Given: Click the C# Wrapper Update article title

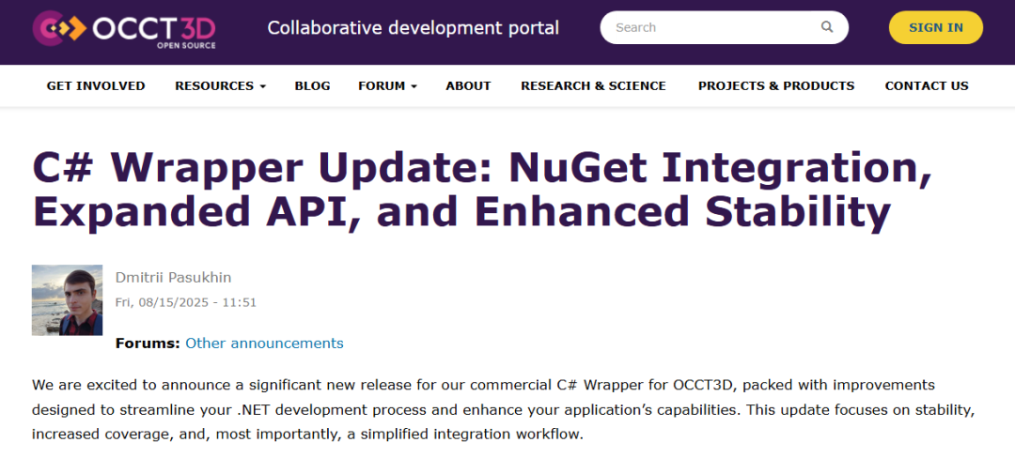Looking at the screenshot, I should coord(482,191).
